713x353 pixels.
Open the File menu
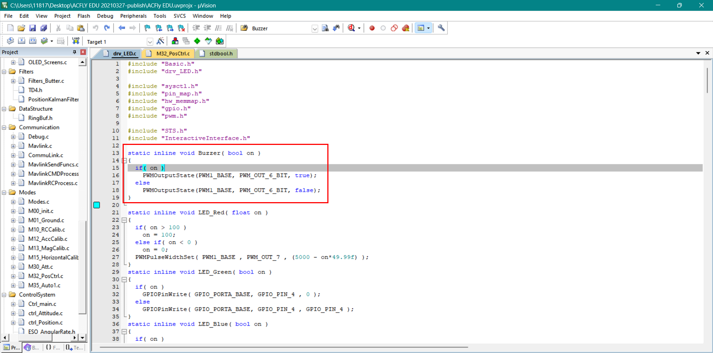(8, 16)
